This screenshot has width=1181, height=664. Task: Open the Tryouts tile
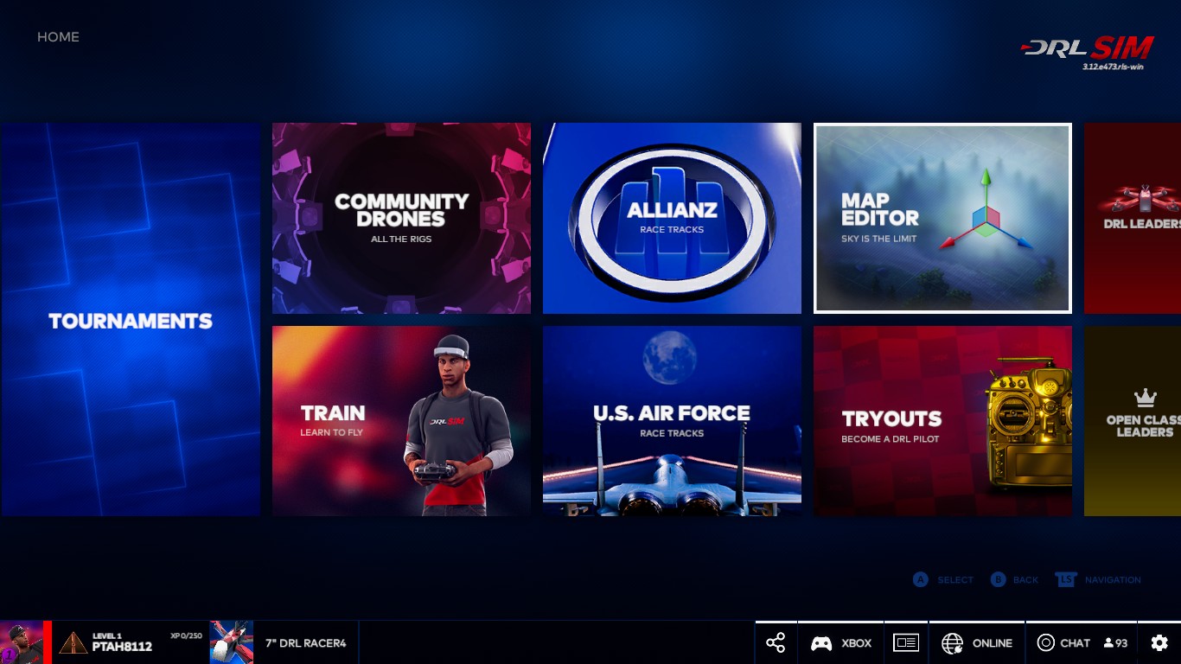click(942, 421)
